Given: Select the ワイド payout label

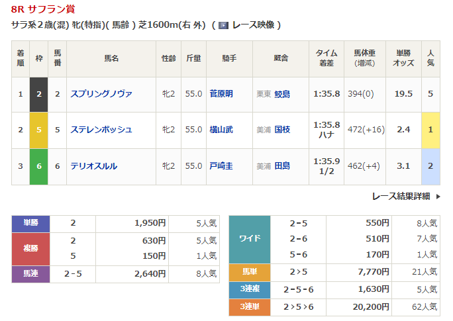Looking at the screenshot, I should point(249,238).
